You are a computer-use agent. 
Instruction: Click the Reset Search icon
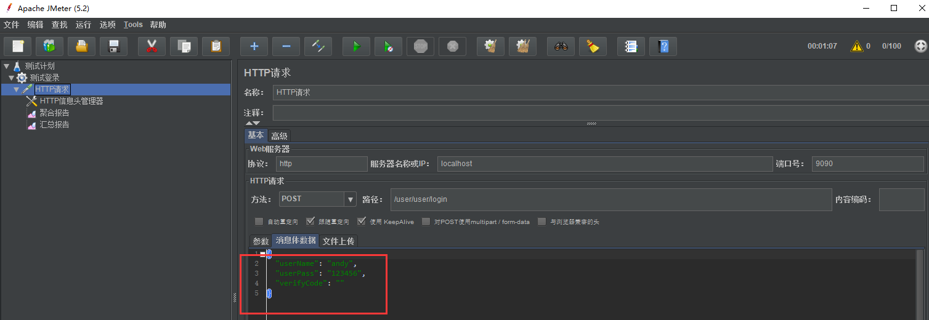tap(593, 46)
